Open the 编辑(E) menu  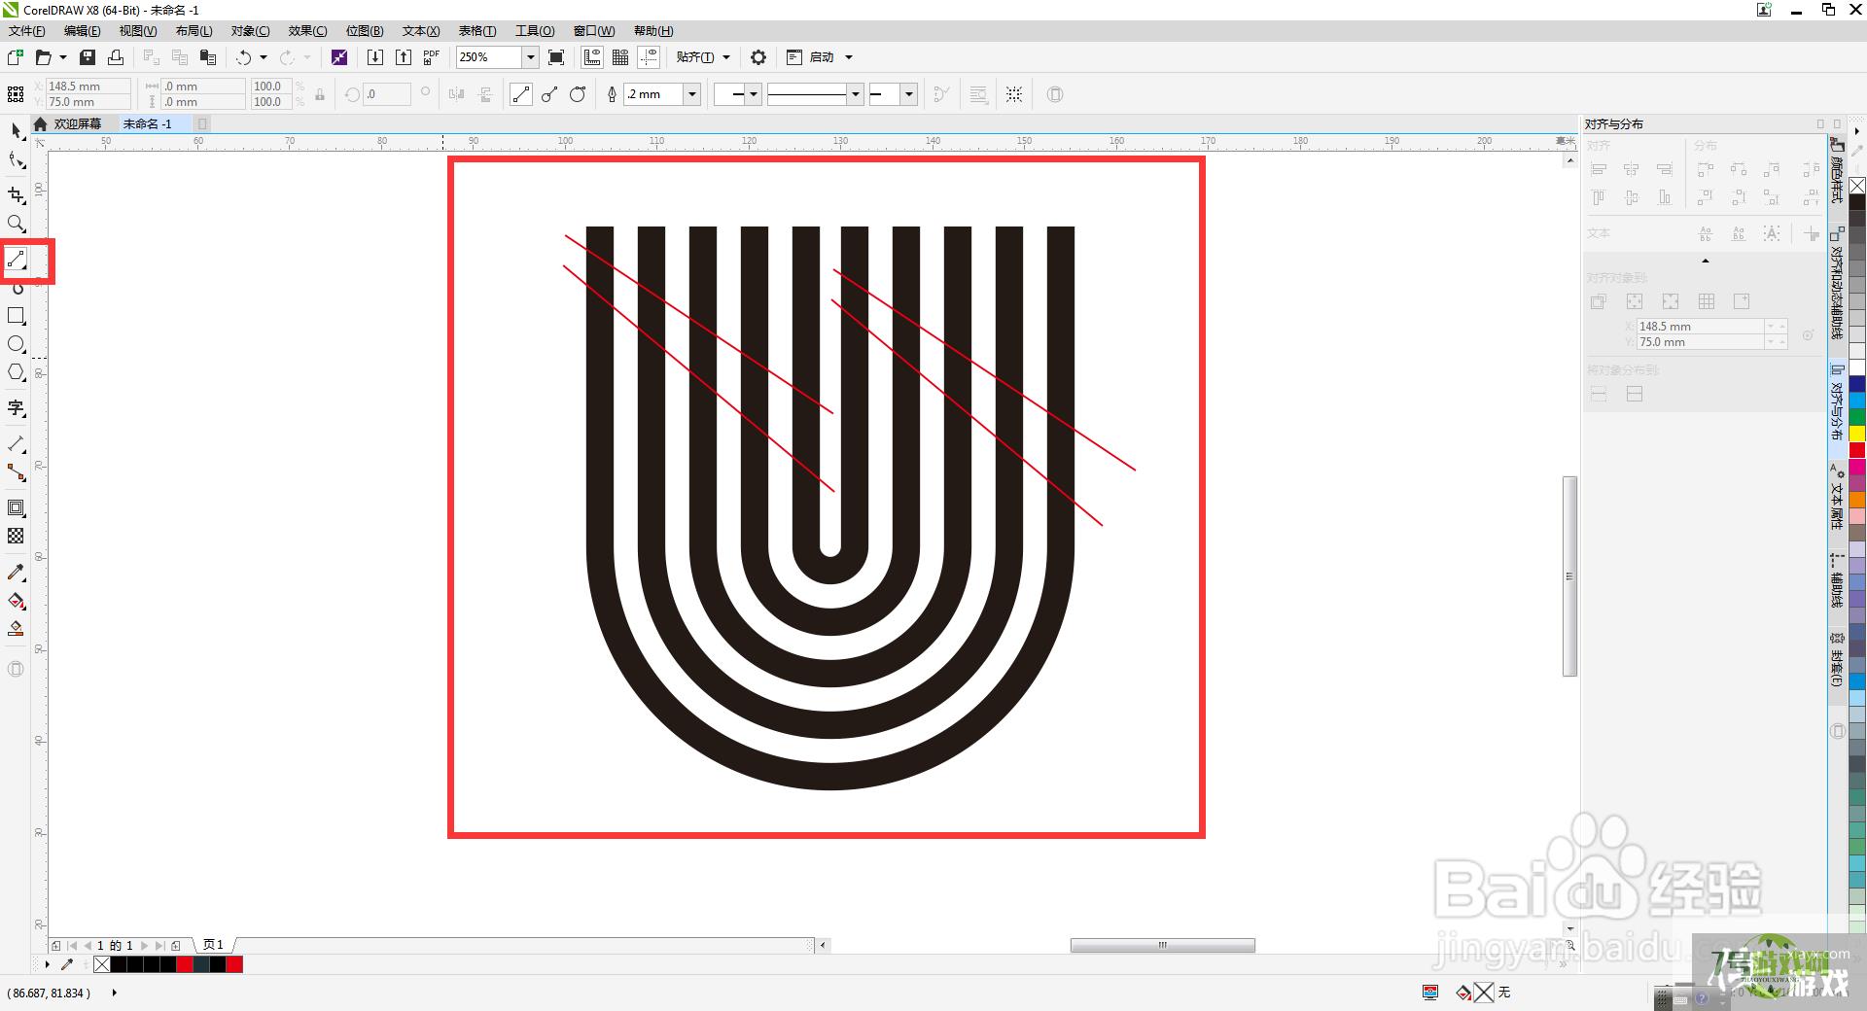(x=83, y=31)
